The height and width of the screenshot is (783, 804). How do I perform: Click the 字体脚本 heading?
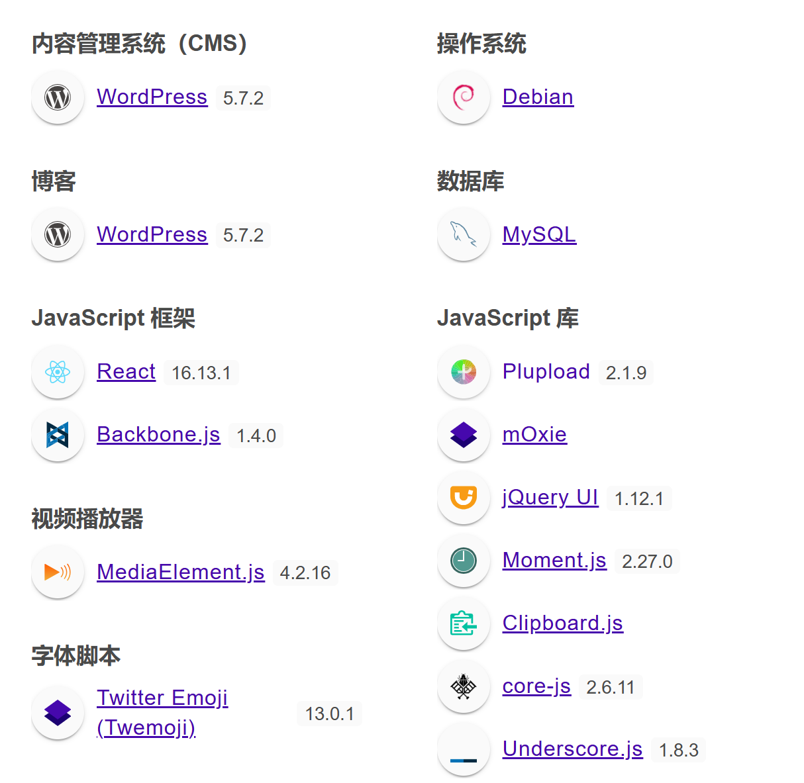(76, 656)
